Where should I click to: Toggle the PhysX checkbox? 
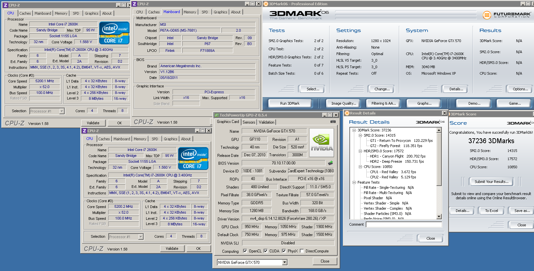284,251
